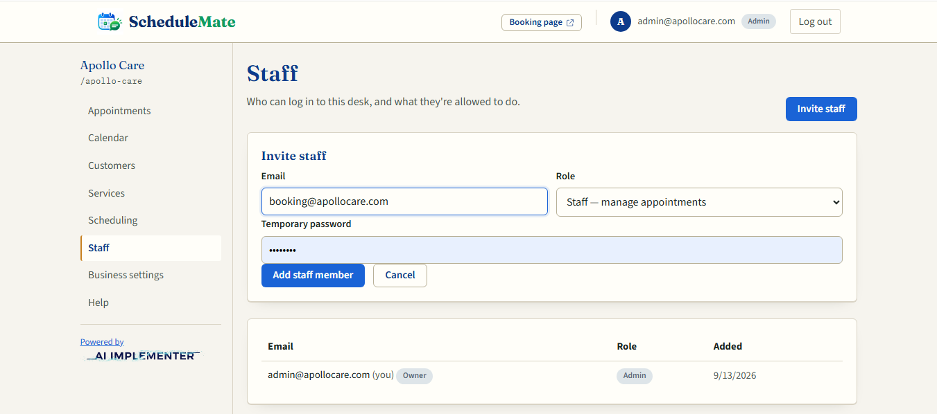Viewport: 937px width, 414px height.
Task: Click the Role column header in table
Action: [x=626, y=346]
